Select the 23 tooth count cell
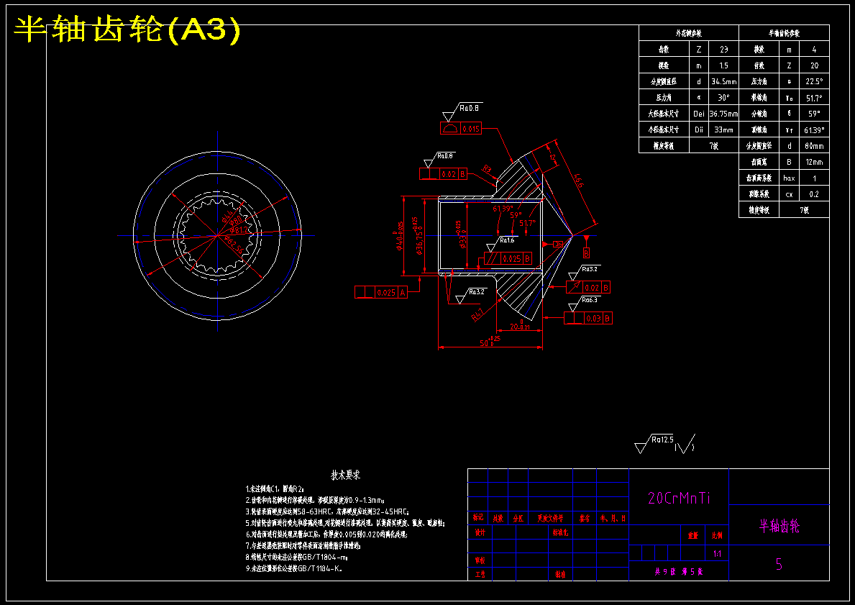 tap(723, 49)
